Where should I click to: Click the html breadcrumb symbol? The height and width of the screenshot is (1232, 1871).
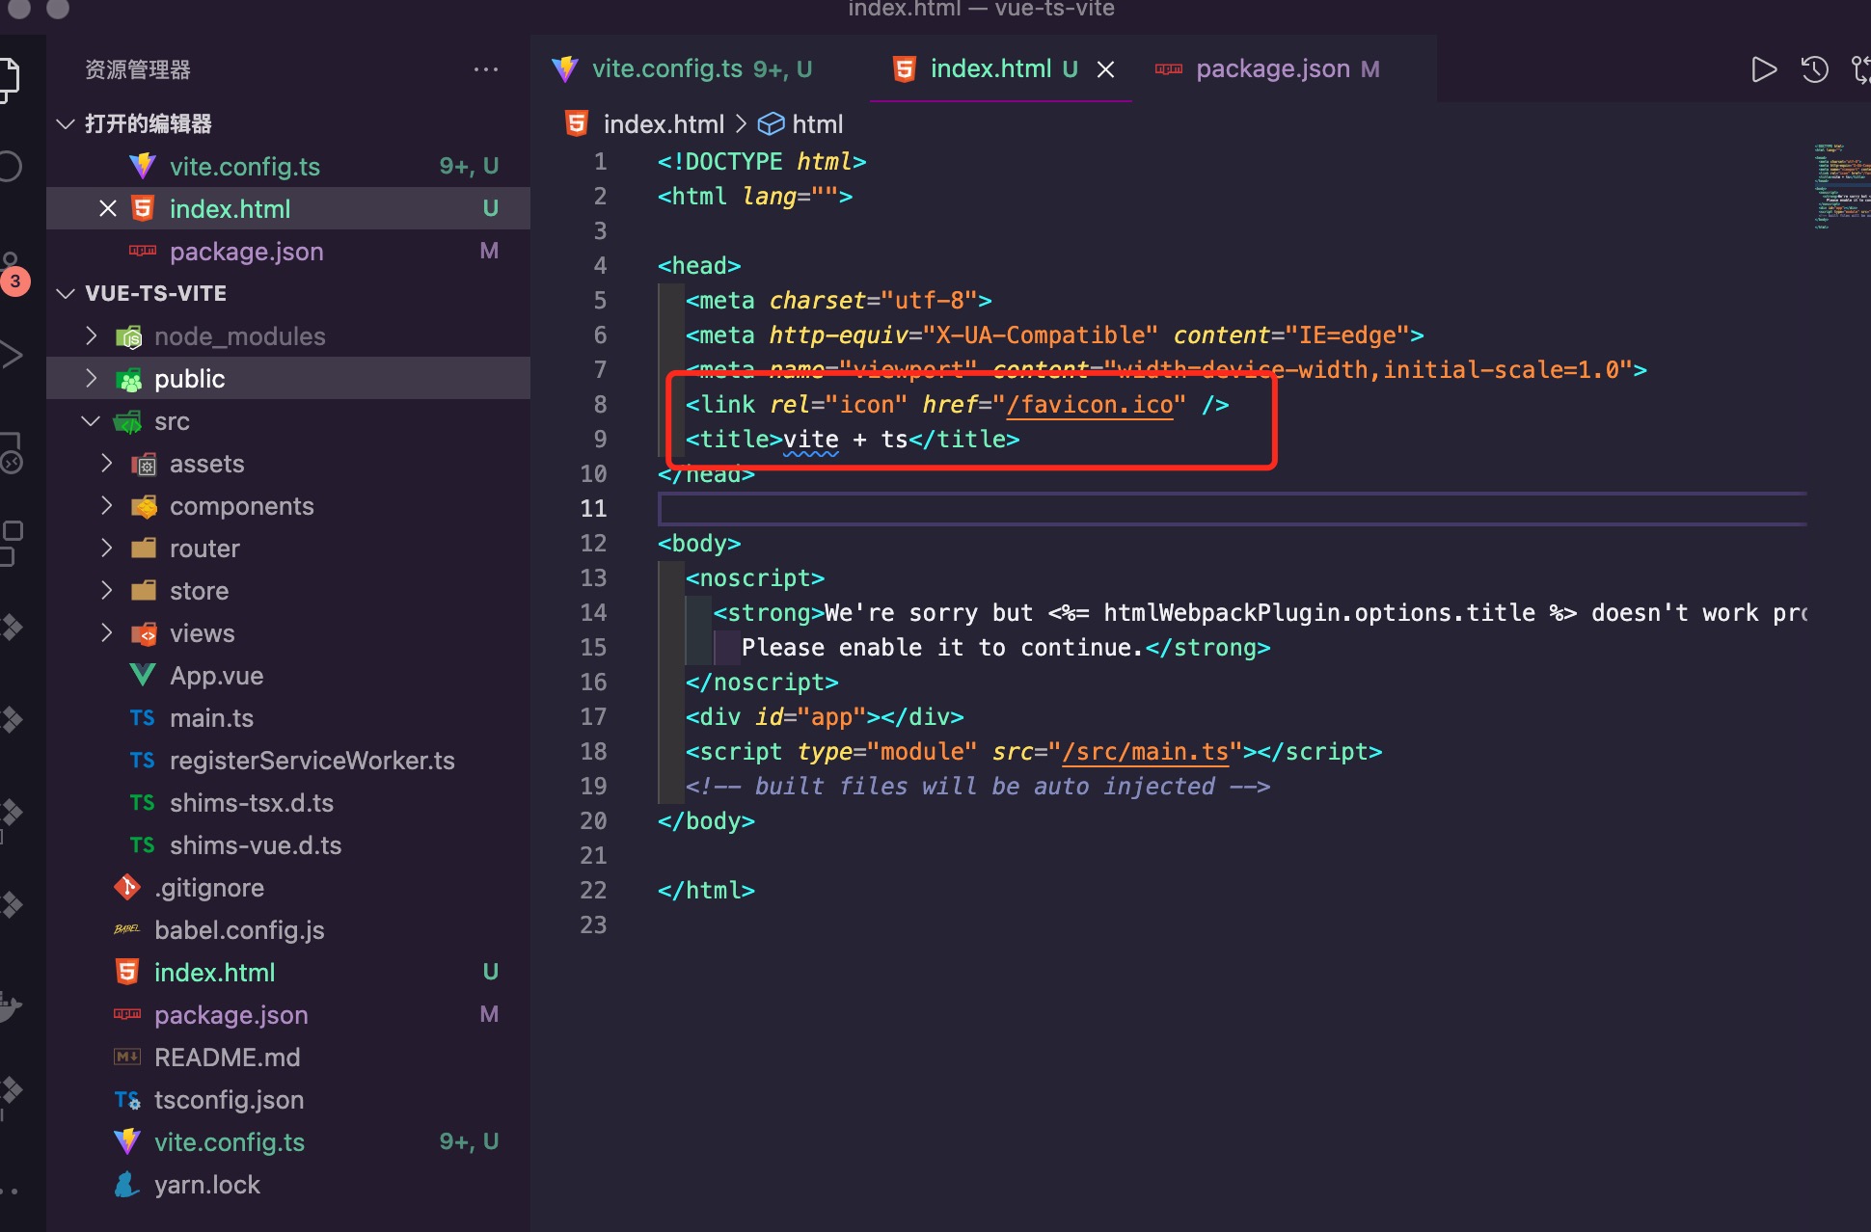coord(817,123)
